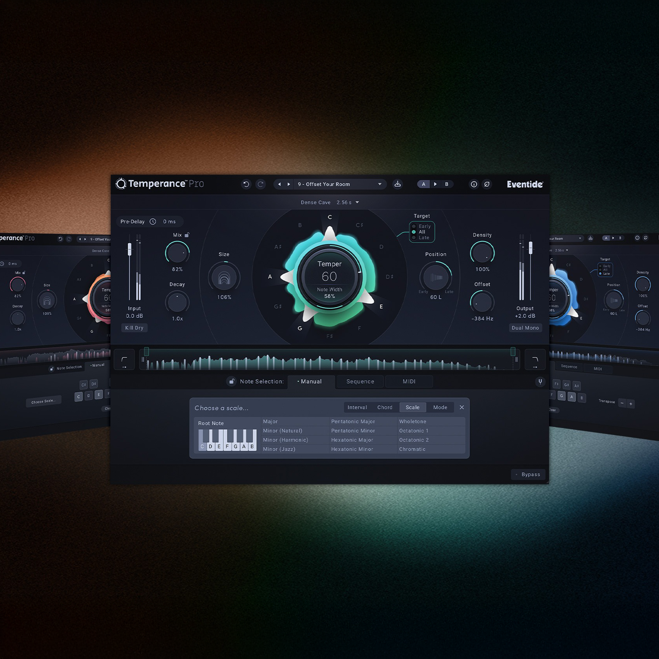Click the tuning fork icon near MIDI tab
The image size is (659, 659).
[540, 381]
